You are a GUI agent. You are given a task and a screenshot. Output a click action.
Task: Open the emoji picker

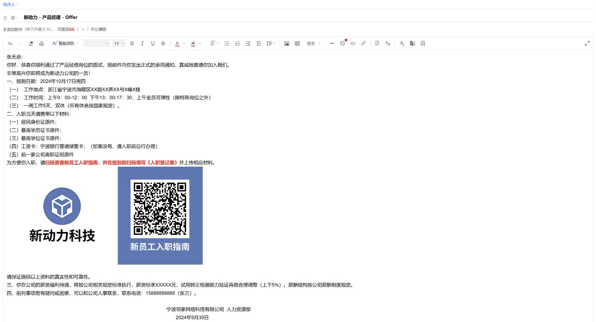click(x=343, y=43)
